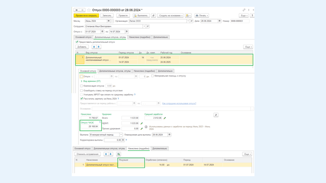Click the recalculate refresh icon button
Viewport: 326px width, 183px height.
click(x=216, y=115)
